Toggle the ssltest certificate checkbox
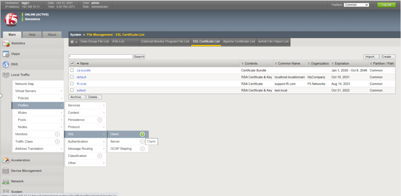 coord(72,90)
